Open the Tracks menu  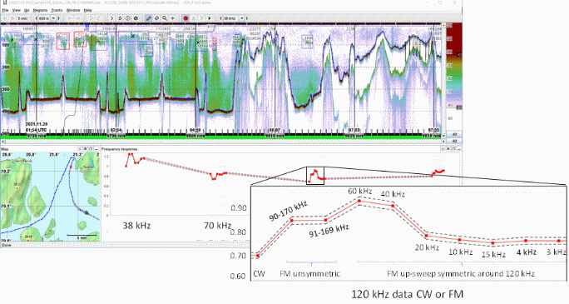[57, 11]
